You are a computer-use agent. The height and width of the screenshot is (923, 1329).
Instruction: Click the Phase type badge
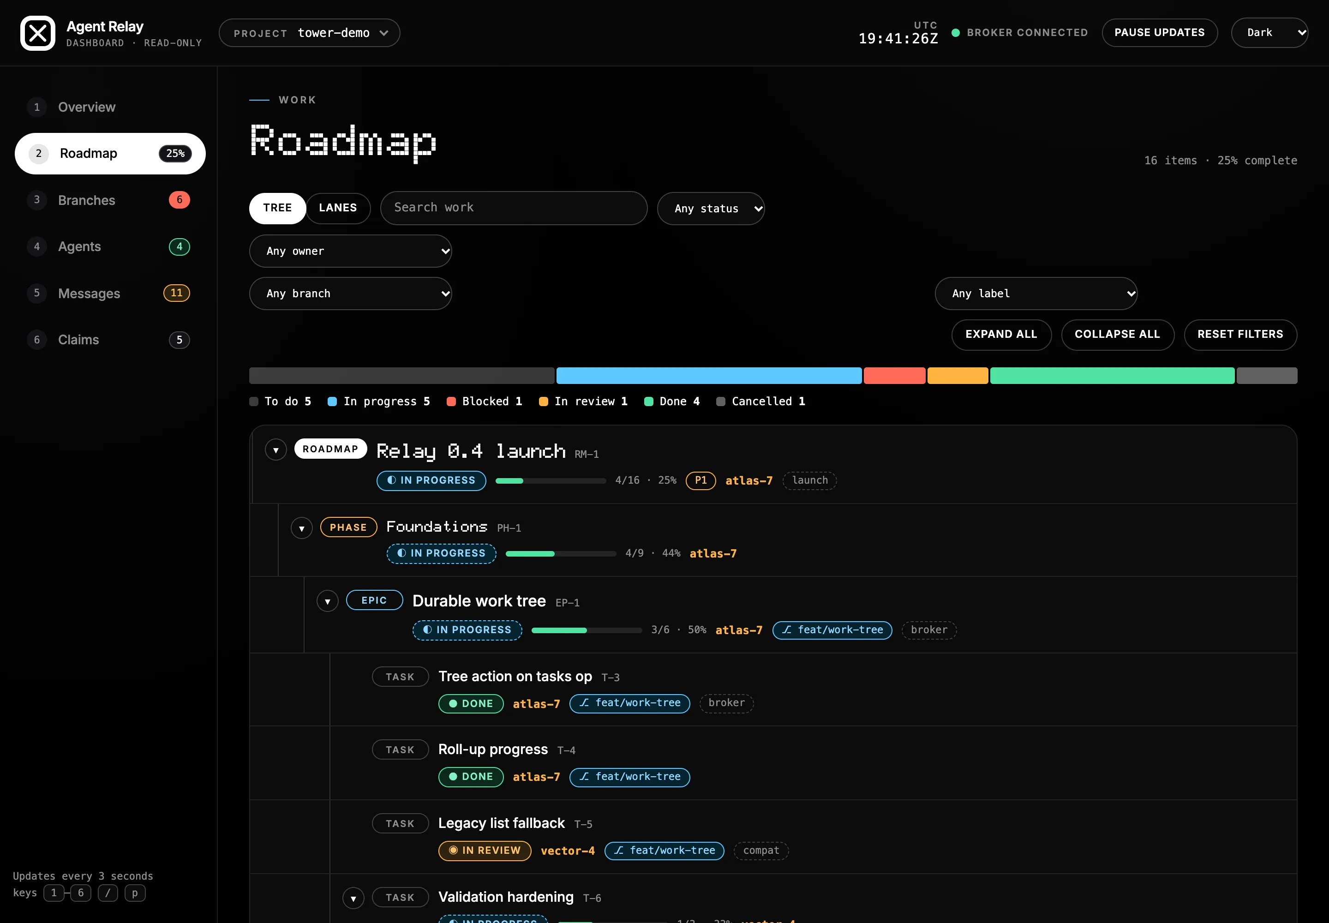(349, 527)
